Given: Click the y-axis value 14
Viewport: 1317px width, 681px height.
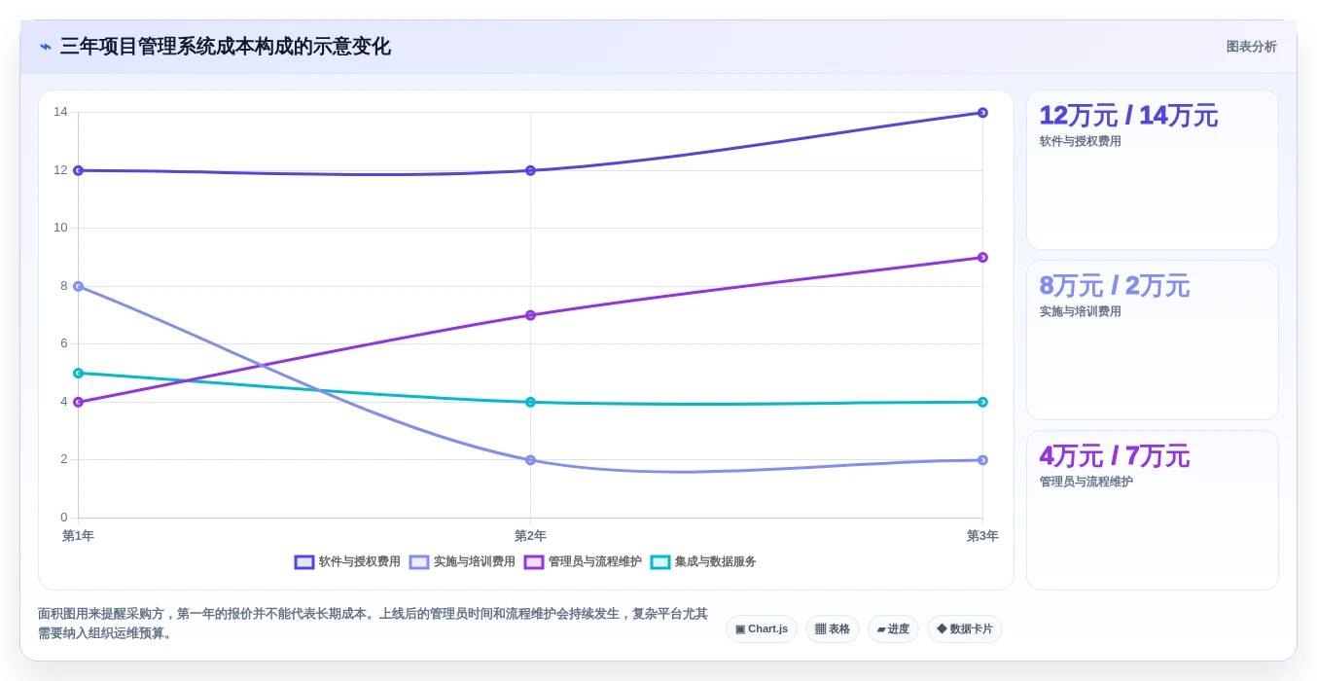Looking at the screenshot, I should (x=60, y=112).
